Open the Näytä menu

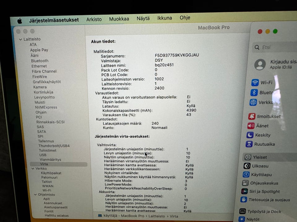[x=143, y=18]
